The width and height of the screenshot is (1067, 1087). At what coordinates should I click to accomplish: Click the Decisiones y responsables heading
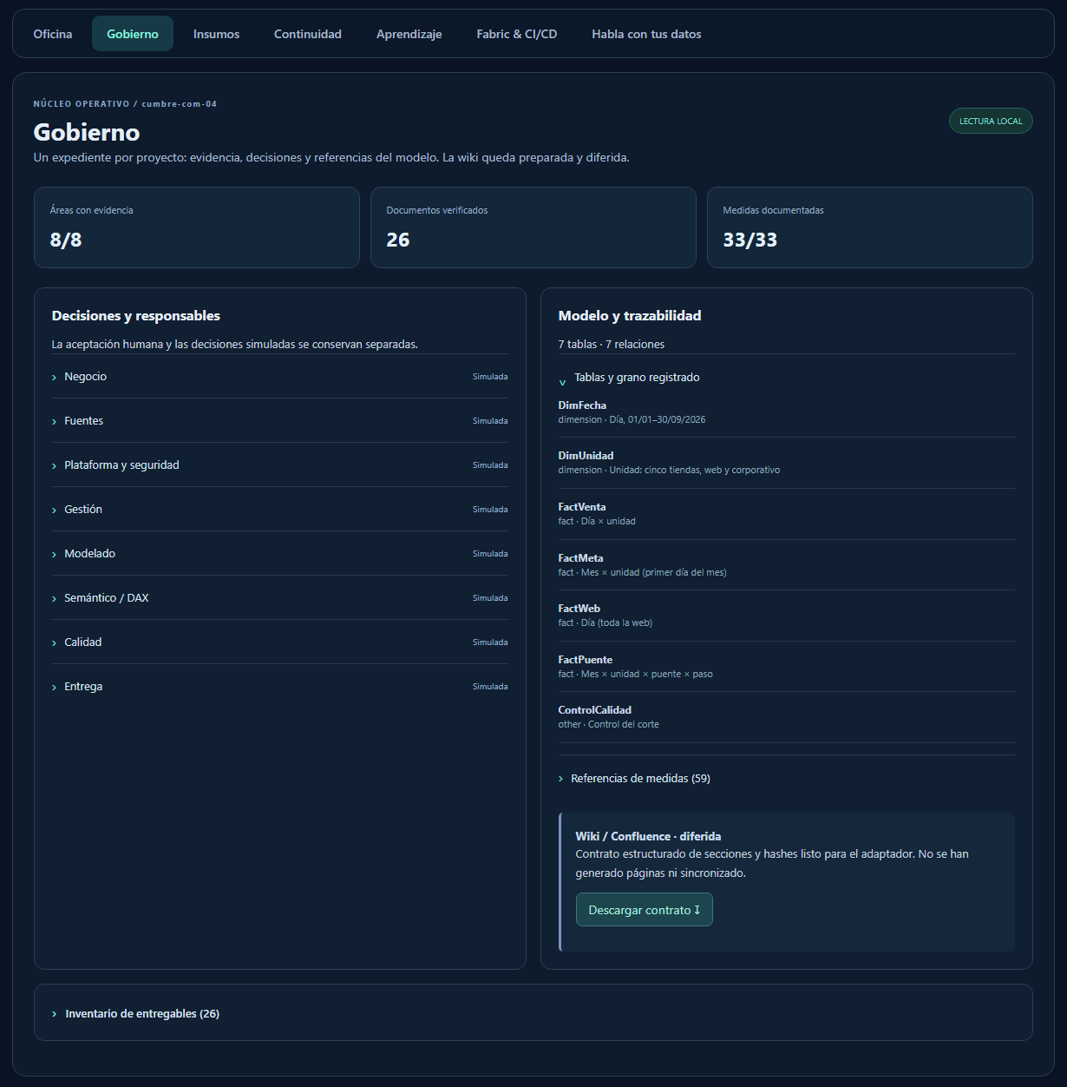pos(136,316)
